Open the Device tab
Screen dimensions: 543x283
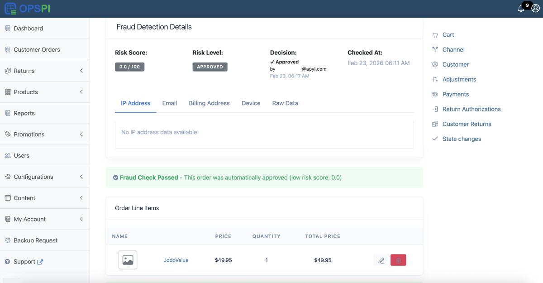251,103
